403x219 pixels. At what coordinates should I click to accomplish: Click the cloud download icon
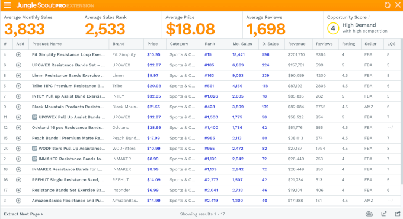click(369, 214)
